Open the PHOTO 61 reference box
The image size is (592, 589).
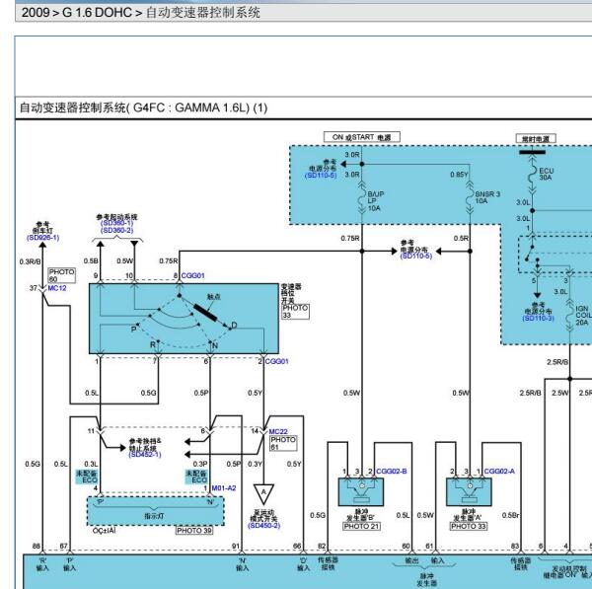click(283, 443)
